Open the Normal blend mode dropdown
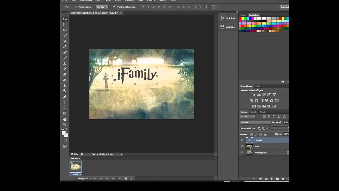The height and width of the screenshot is (191, 339). [255, 123]
